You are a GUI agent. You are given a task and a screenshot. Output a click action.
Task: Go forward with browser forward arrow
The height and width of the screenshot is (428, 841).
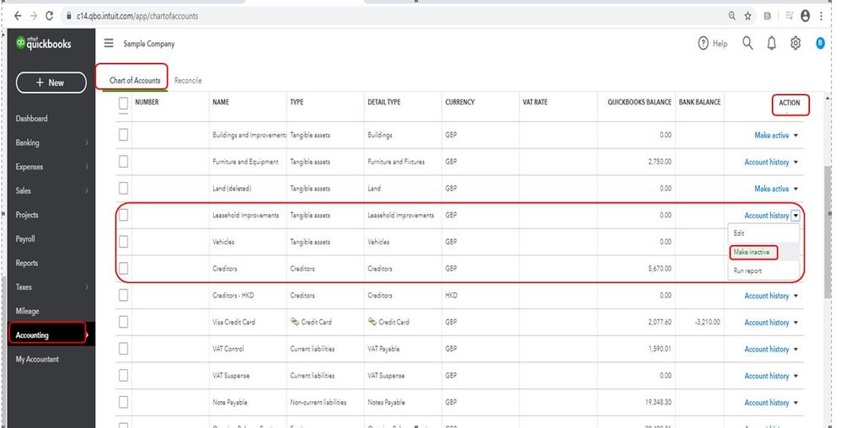[33, 16]
